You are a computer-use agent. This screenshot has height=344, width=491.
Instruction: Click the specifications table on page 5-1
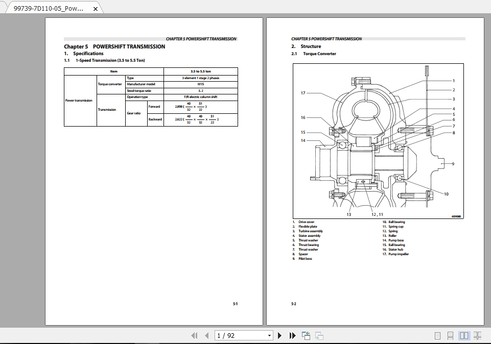pos(150,97)
